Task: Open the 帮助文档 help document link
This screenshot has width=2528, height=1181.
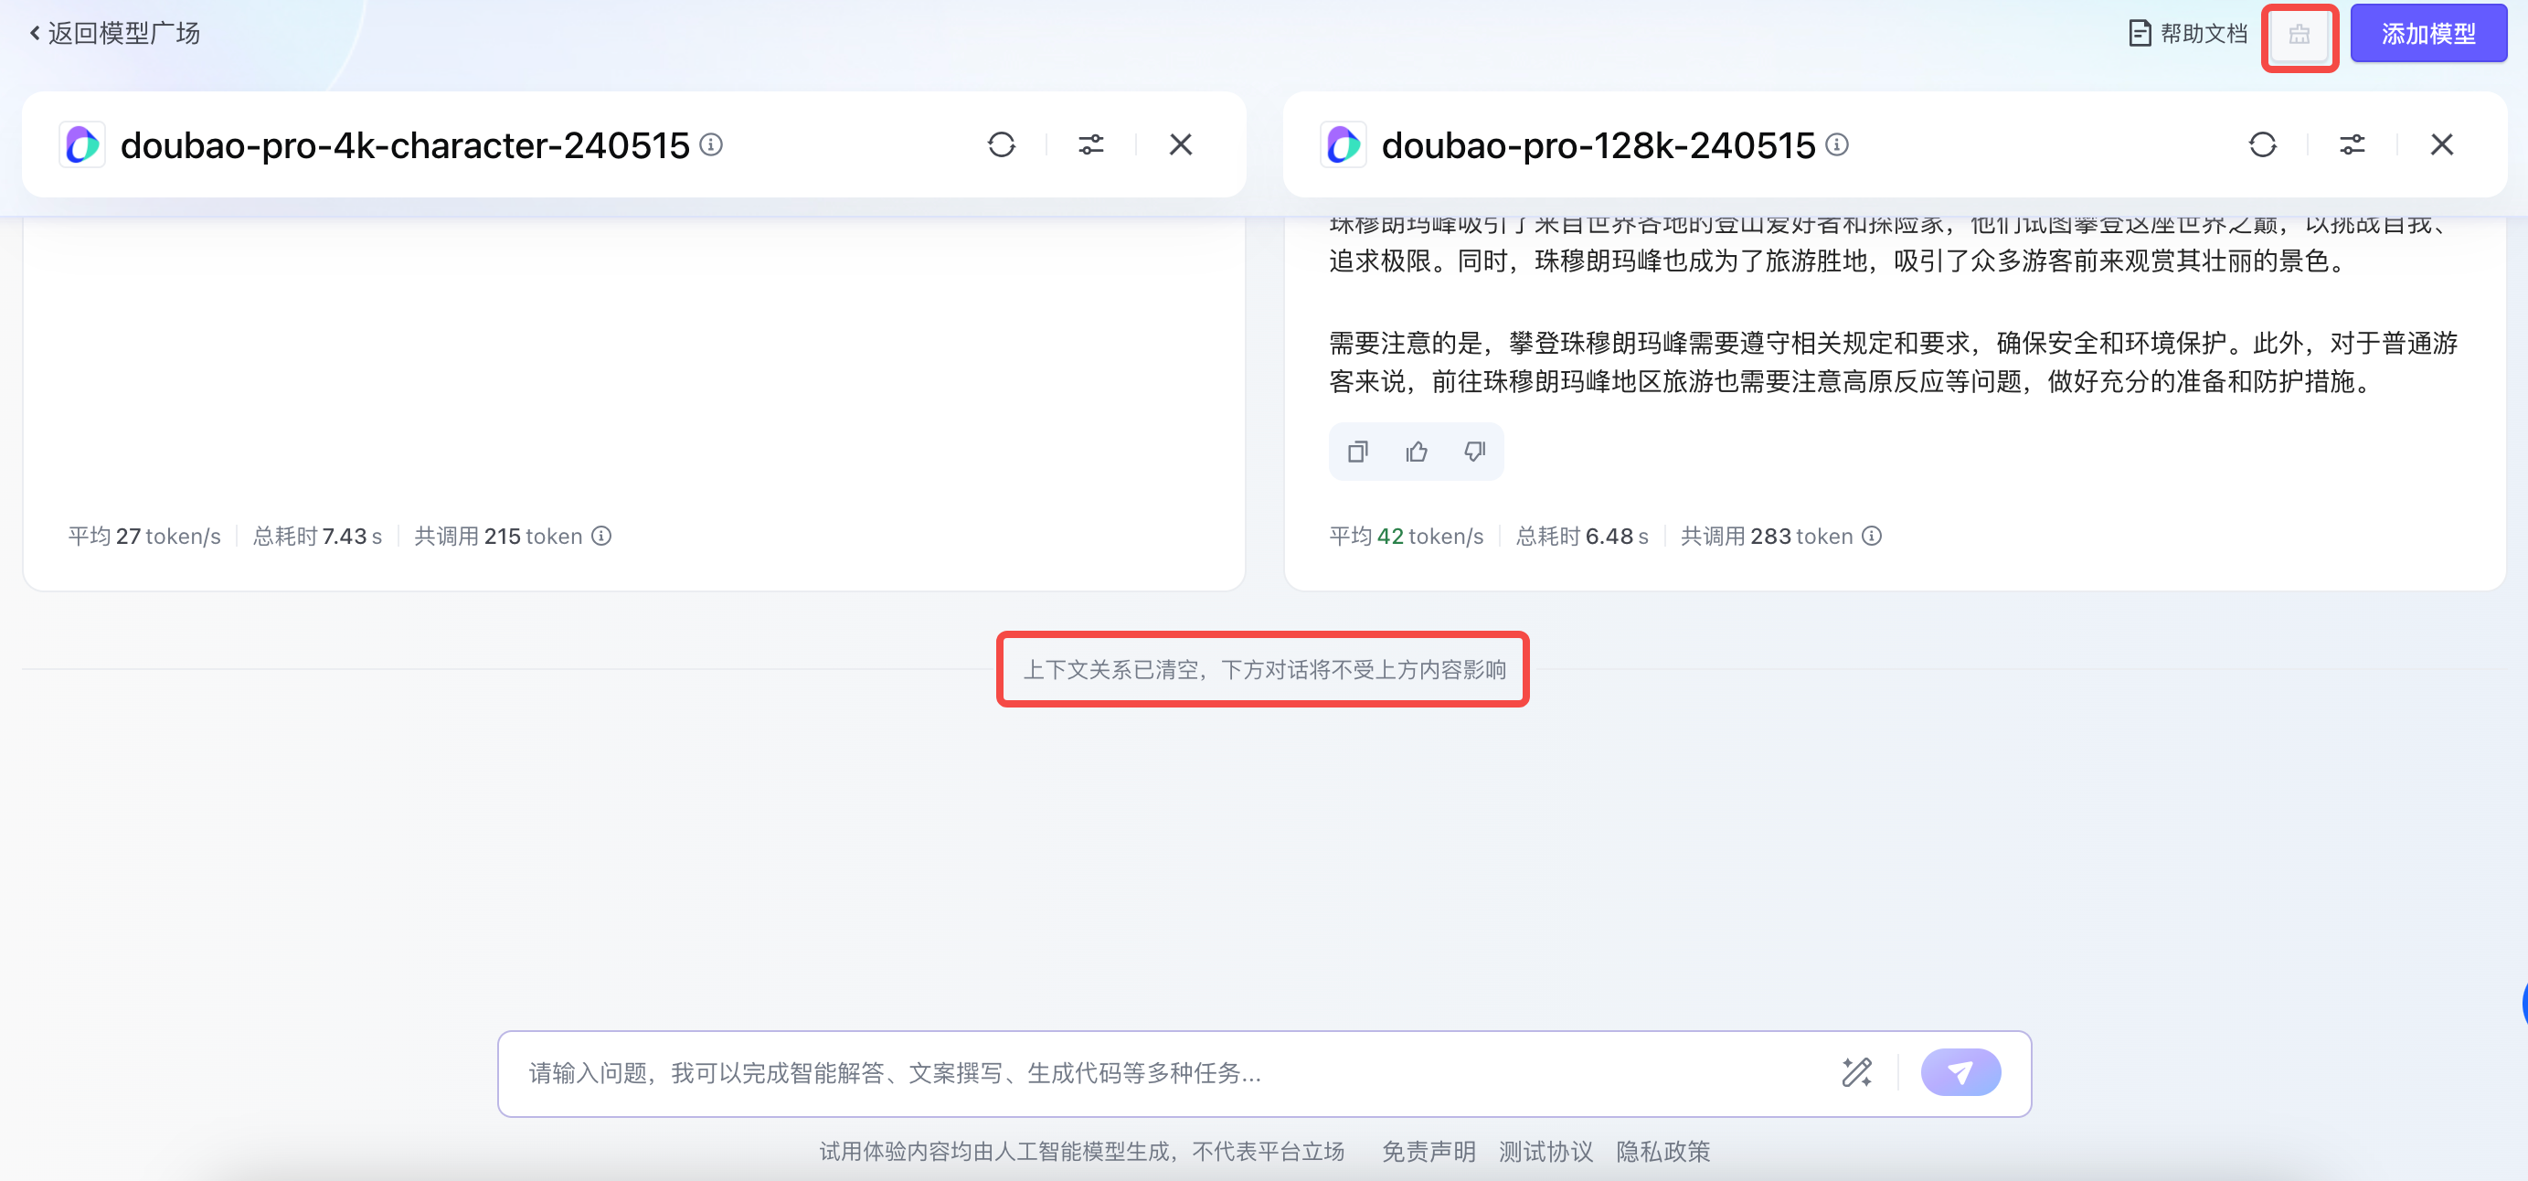Action: coord(2187,34)
